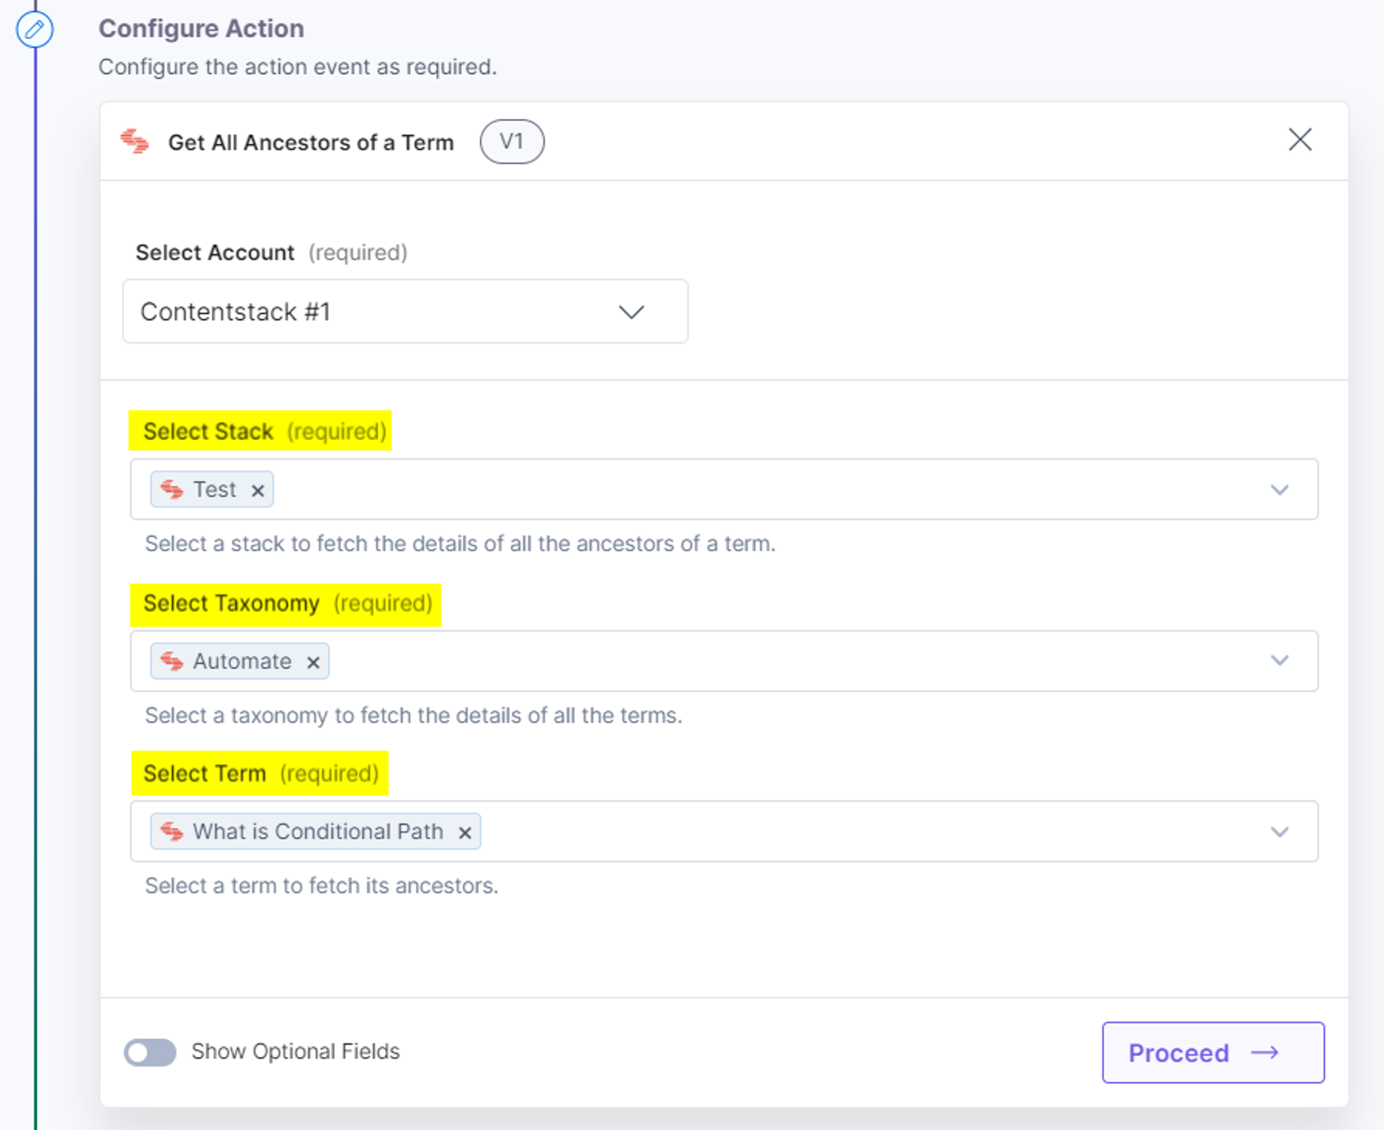Click the Configure Action heading
1384x1130 pixels.
[x=201, y=28]
